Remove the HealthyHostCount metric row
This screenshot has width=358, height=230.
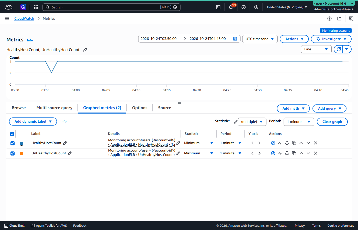point(316,143)
